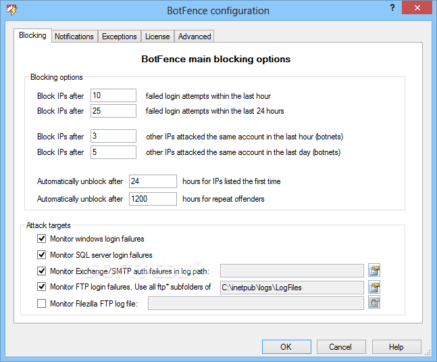
Task: Click 'failed login attempts within the last 24 hours' text
Action: [215, 111]
